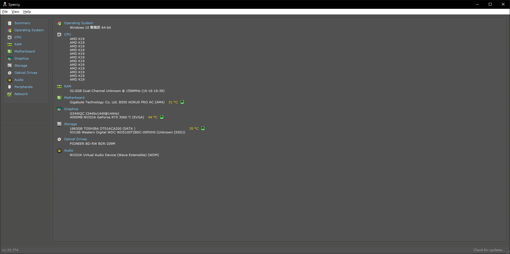The image size is (510, 254).
Task: Maximize the Speccy window
Action: coord(490,4)
